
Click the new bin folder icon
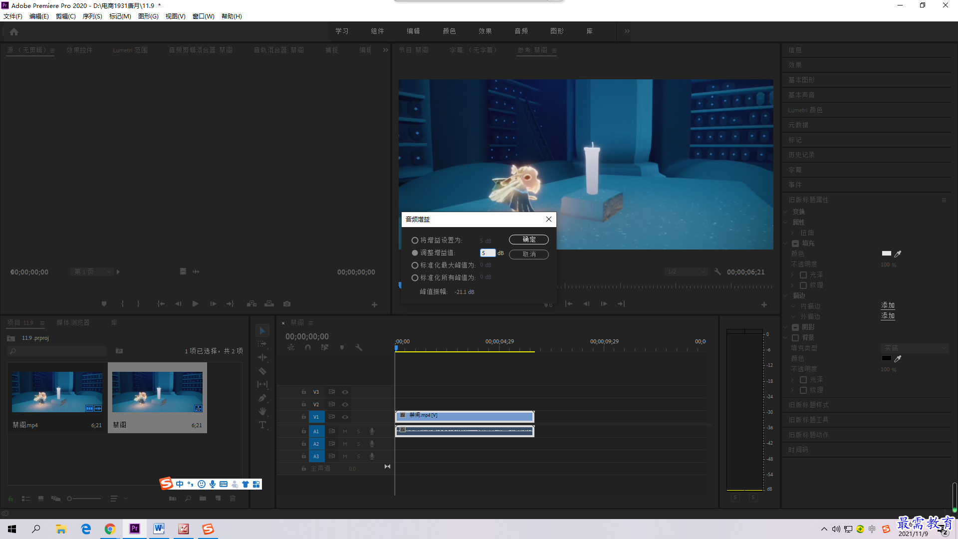pos(203,498)
